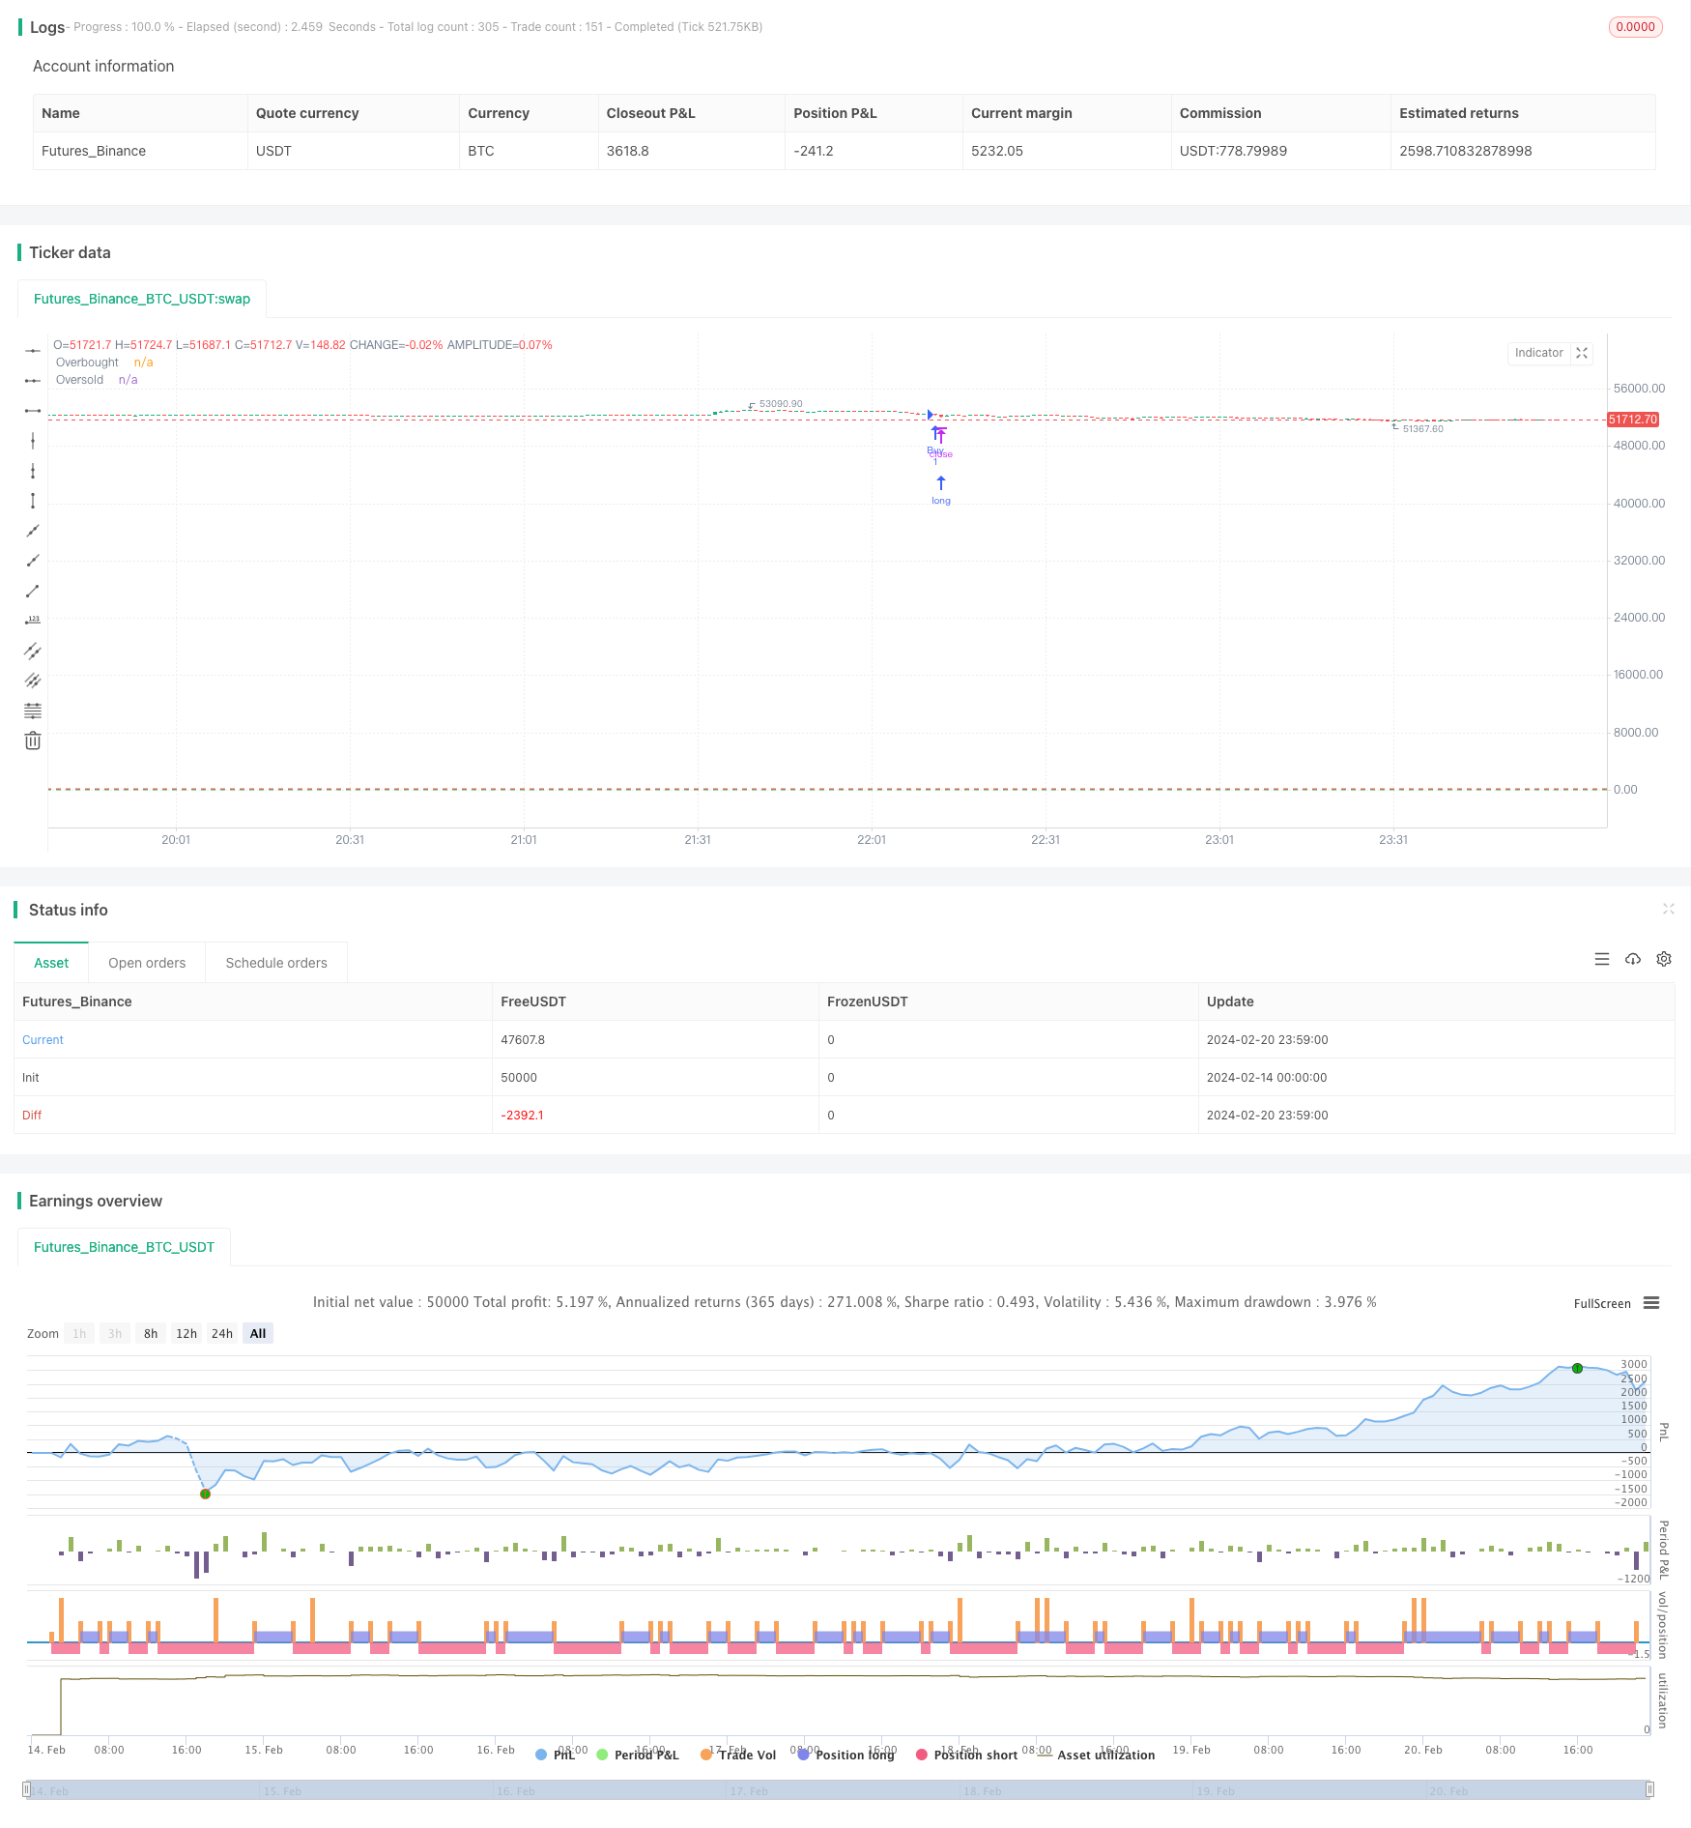Click the left navigator range handle
The width and height of the screenshot is (1691, 1828).
tap(27, 1789)
